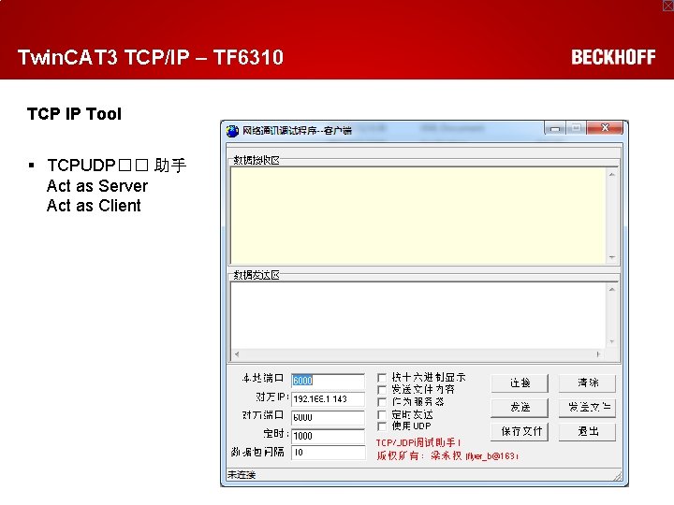Click the send area horizontal scroll-left arrow
This screenshot has height=505, width=674.
click(237, 354)
